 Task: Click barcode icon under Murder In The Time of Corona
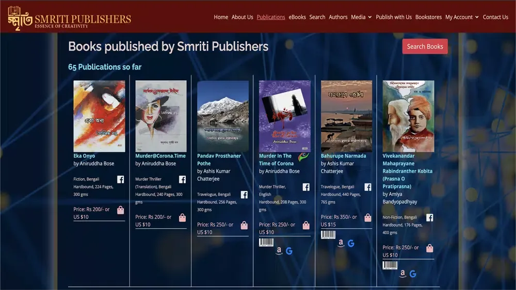pyautogui.click(x=266, y=243)
